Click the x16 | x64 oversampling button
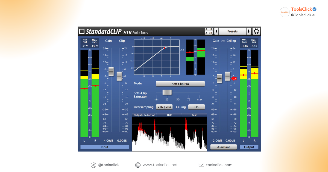 (x=164, y=107)
